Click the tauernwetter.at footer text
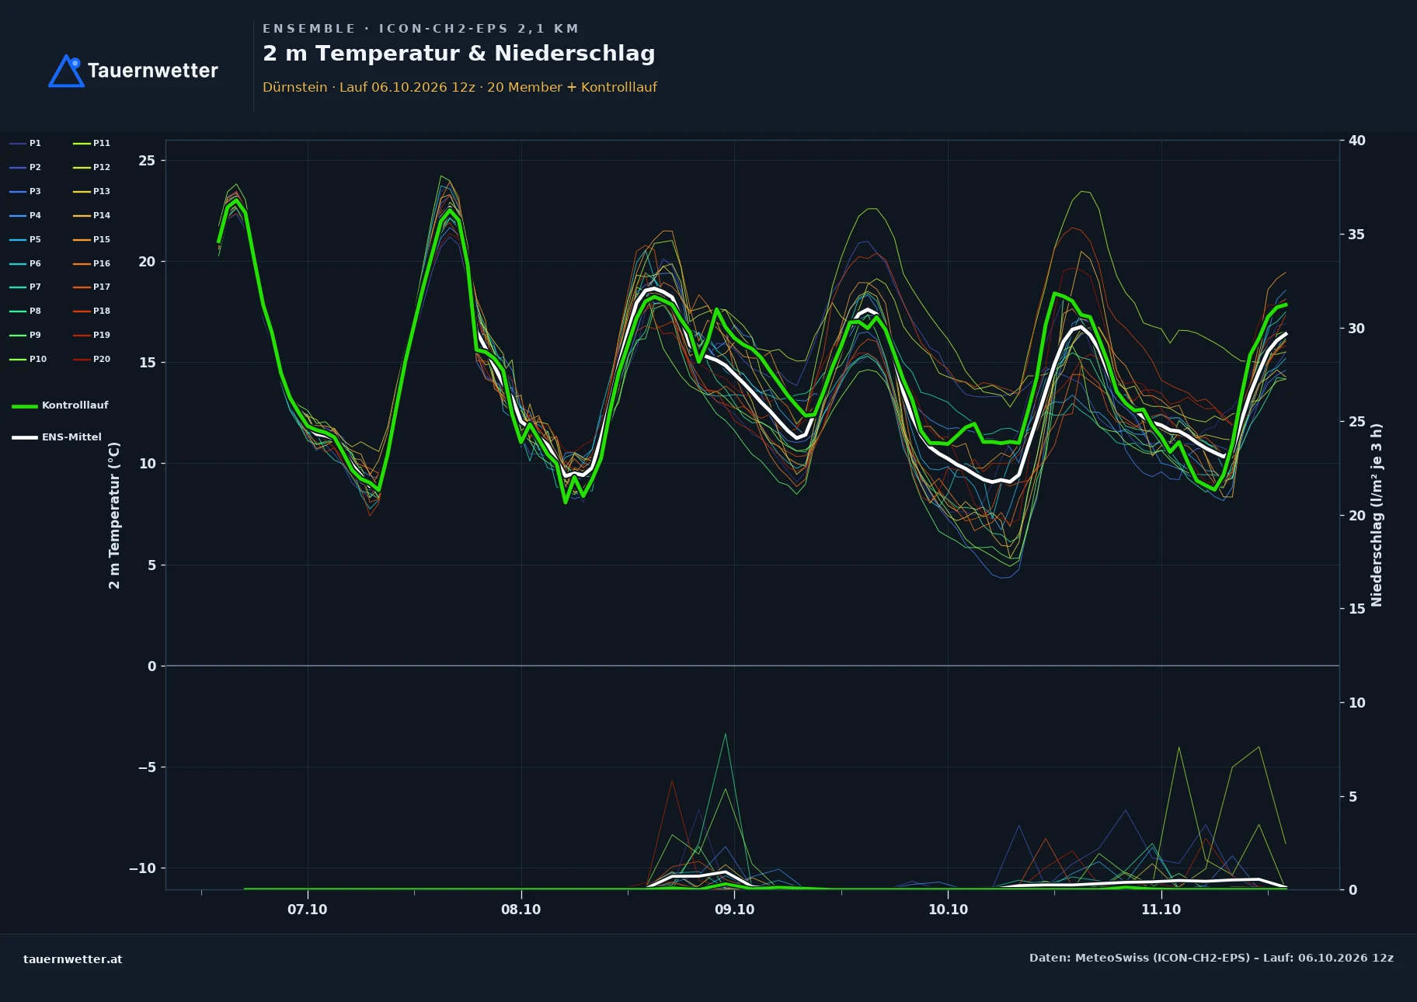The width and height of the screenshot is (1417, 1002). click(73, 959)
